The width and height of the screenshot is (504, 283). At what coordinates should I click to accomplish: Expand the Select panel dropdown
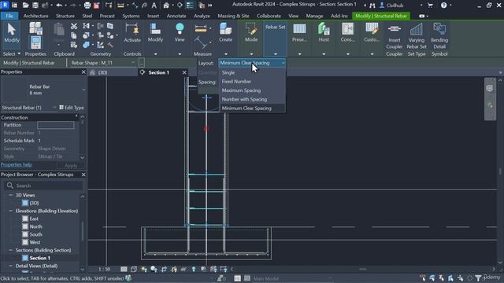[12, 54]
